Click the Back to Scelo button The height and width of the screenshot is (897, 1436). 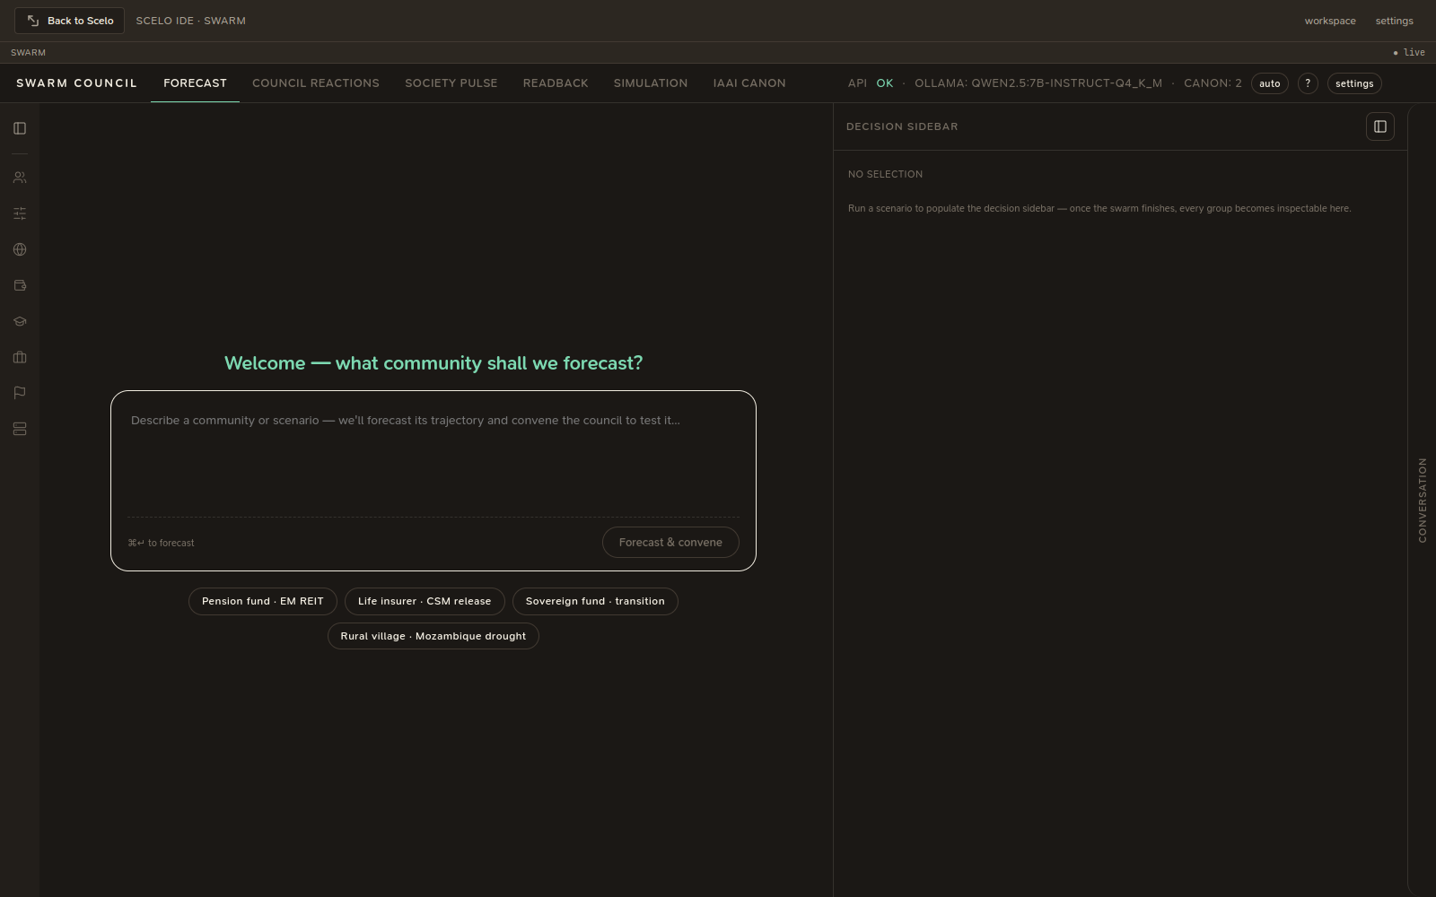(x=69, y=21)
